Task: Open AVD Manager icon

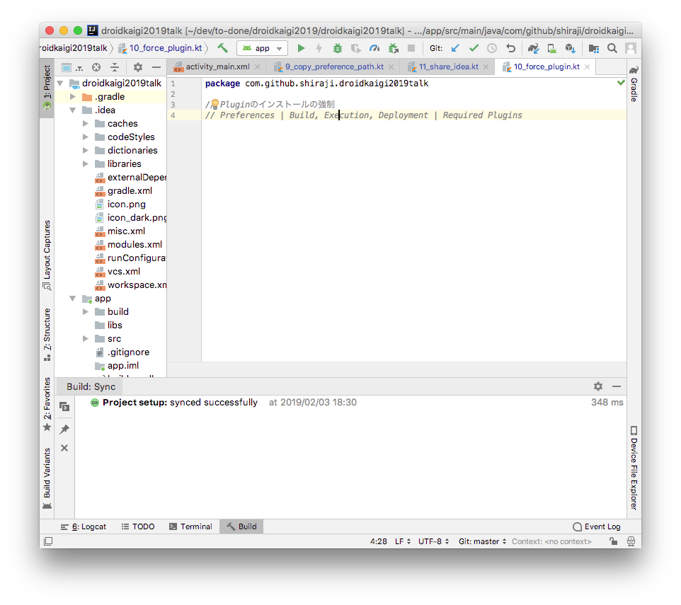Action: pos(551,48)
